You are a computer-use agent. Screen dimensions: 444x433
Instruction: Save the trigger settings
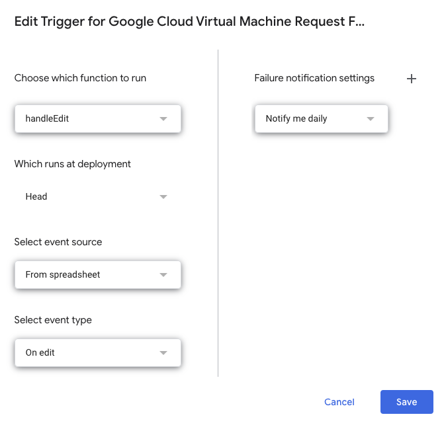pyautogui.click(x=407, y=402)
